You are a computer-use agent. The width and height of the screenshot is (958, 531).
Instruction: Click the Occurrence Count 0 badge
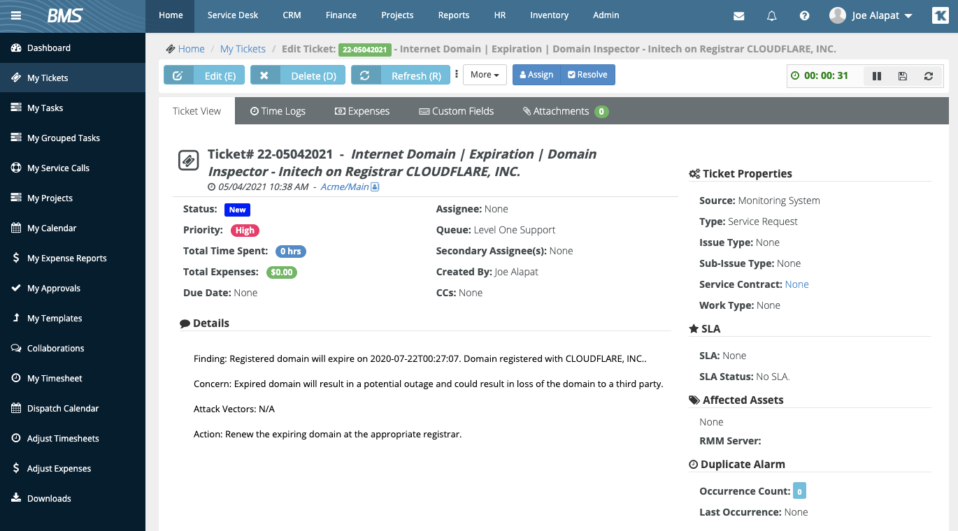coord(799,491)
